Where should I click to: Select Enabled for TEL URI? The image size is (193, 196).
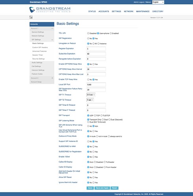point(111,33)
